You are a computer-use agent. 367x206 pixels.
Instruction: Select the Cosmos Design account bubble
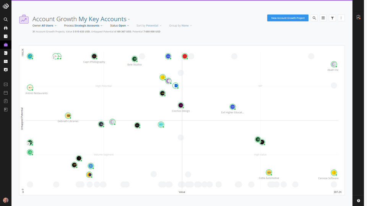click(x=181, y=105)
